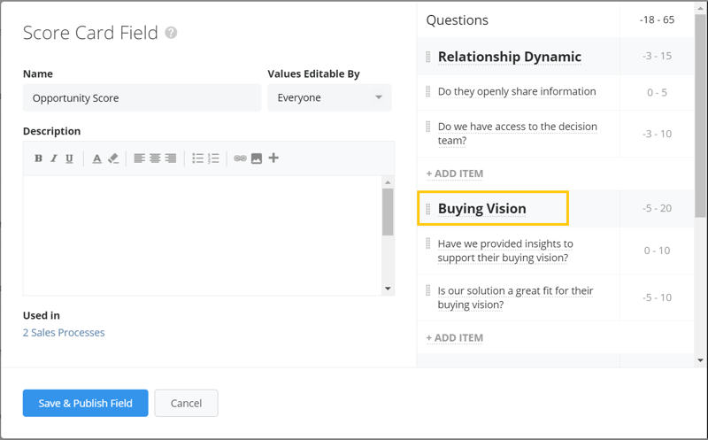Click the description scrollbar down arrow

388,289
